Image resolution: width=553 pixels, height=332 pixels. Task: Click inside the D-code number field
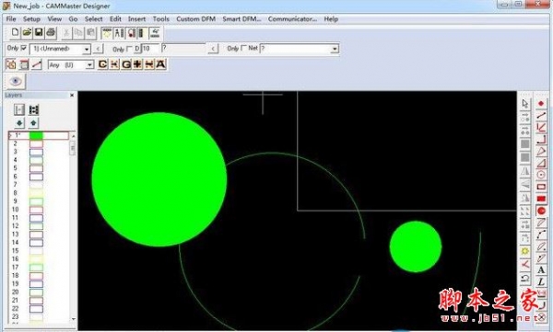tap(150, 49)
